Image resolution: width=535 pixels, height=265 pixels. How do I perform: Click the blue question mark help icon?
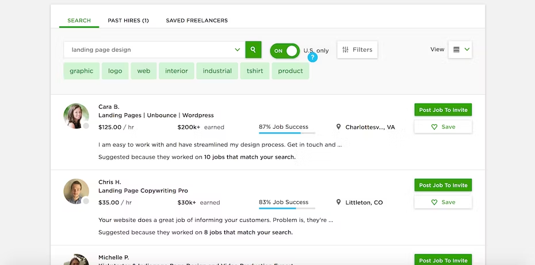[x=312, y=57]
